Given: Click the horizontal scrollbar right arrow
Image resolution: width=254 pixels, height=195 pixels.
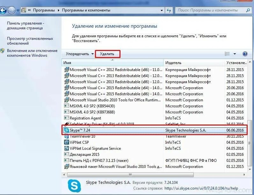Looking at the screenshot, I should click(244, 175).
